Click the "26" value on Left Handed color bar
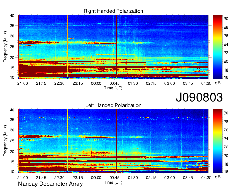Screen dimensions: 232x188 click(226, 130)
